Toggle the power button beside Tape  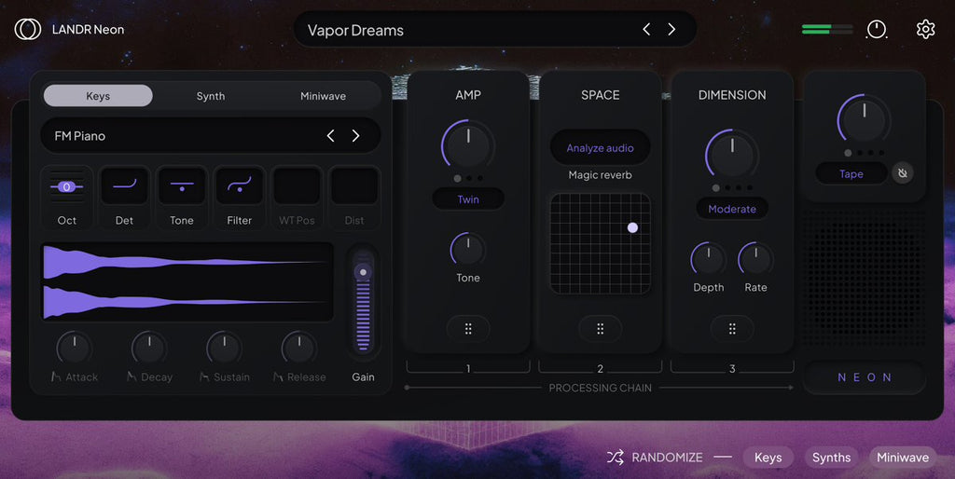(903, 173)
